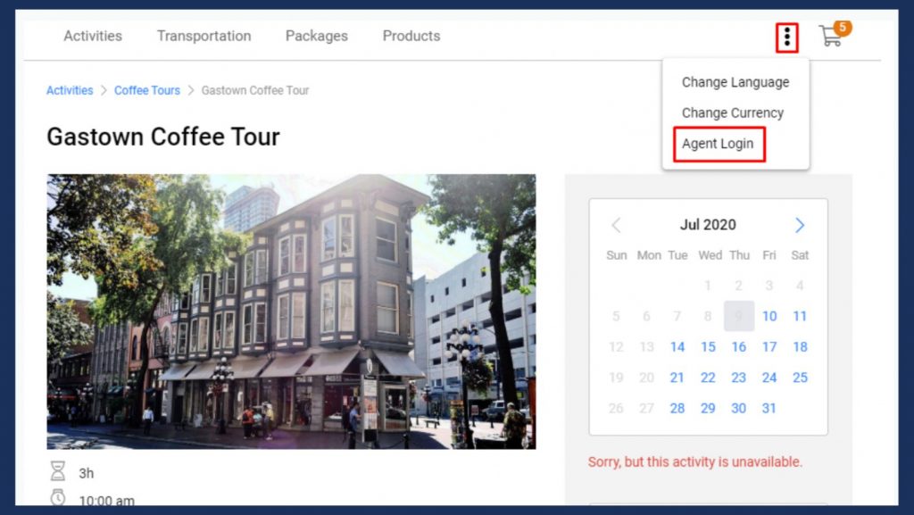Select July 31 on the calendar

(x=769, y=408)
